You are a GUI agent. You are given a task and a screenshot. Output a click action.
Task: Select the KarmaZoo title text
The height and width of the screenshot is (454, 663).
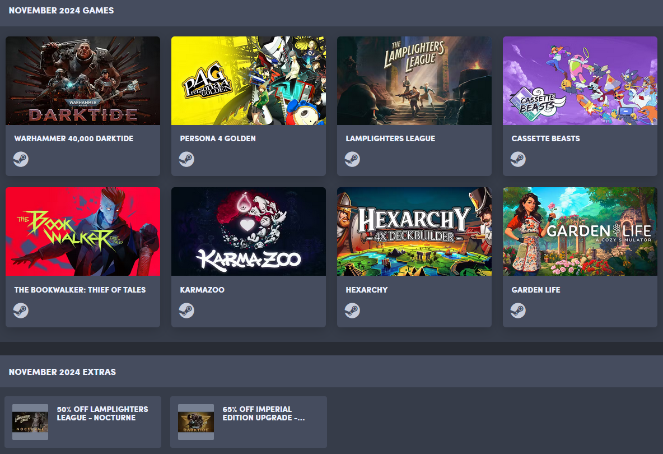pos(202,290)
